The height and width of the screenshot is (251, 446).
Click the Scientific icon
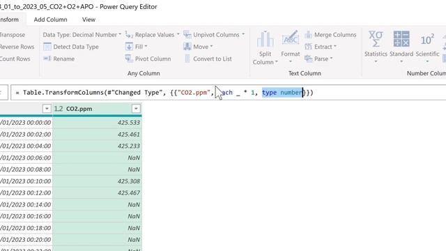pyautogui.click(x=427, y=40)
